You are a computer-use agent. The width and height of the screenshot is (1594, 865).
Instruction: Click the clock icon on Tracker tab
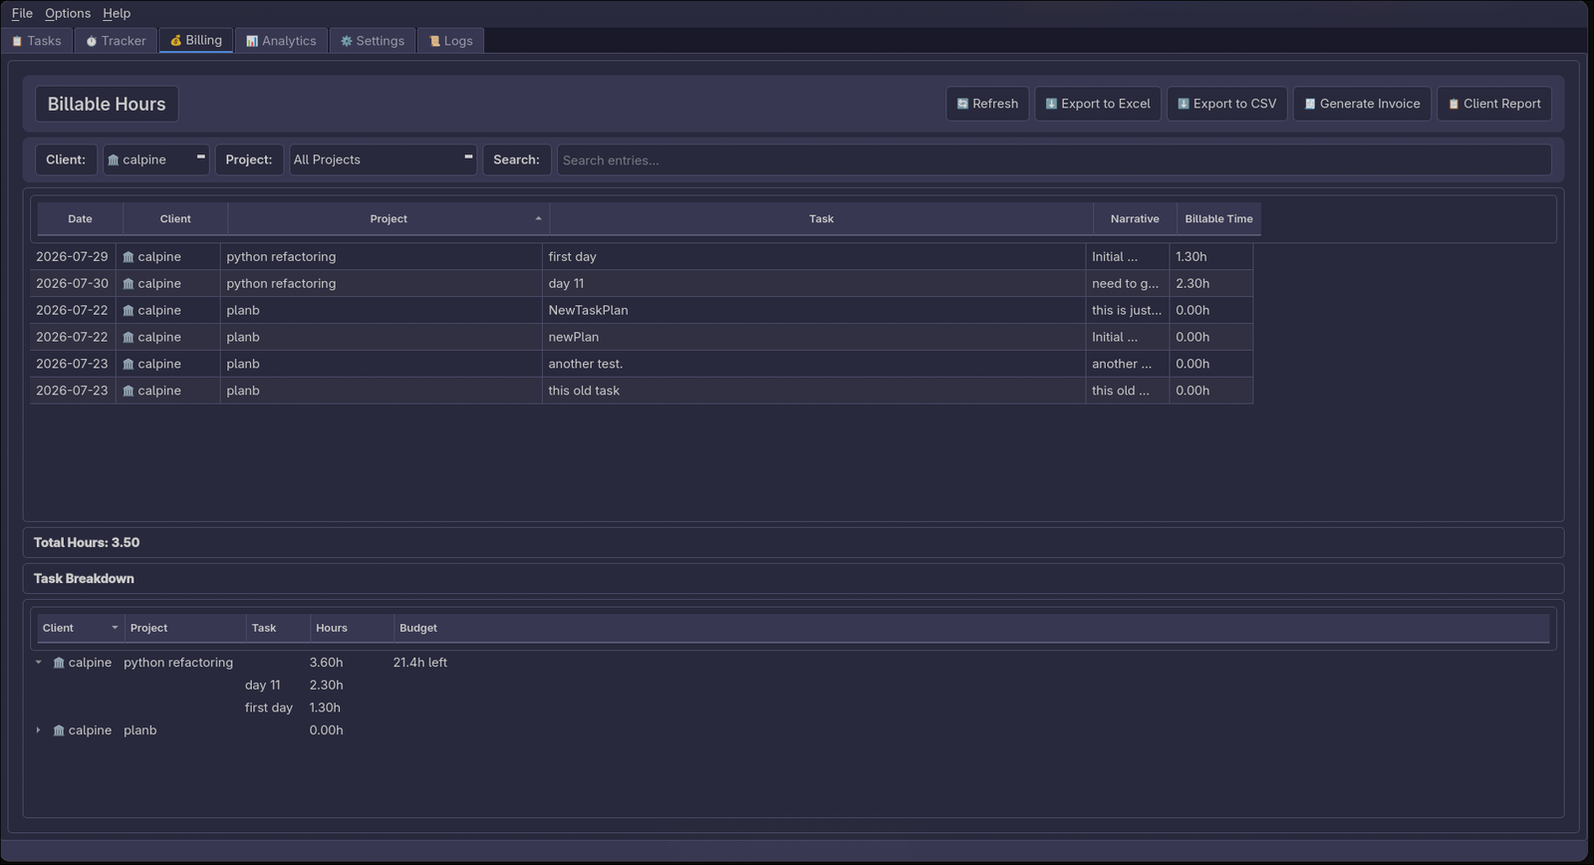coord(92,41)
